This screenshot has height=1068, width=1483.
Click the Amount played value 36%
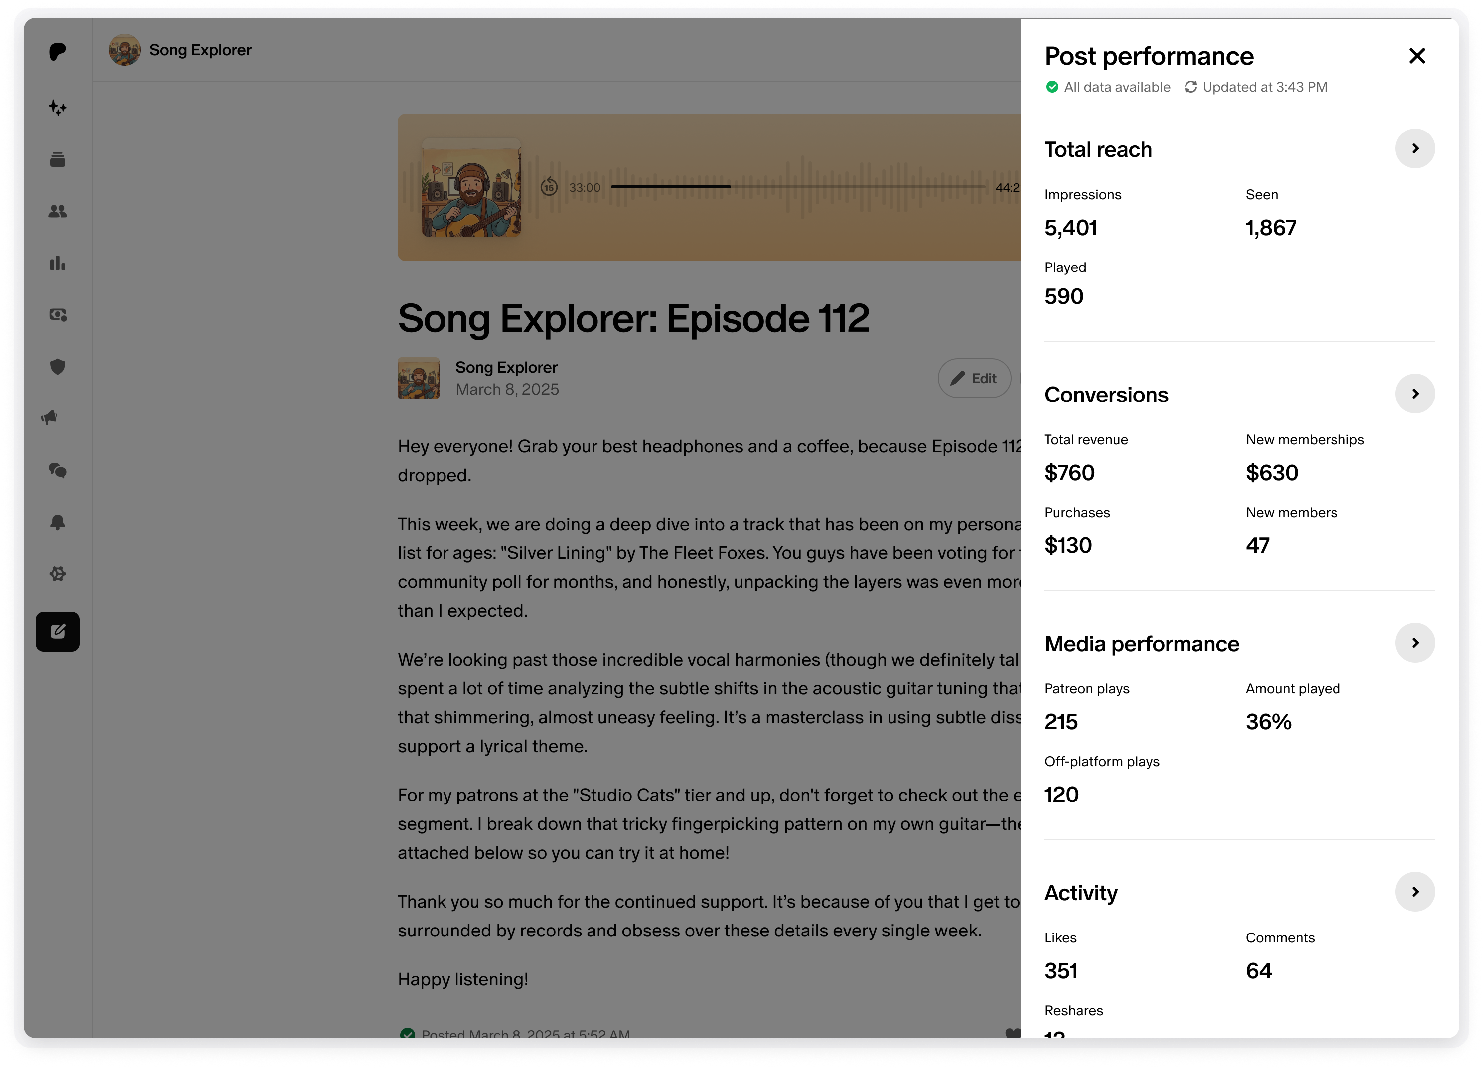[1269, 722]
